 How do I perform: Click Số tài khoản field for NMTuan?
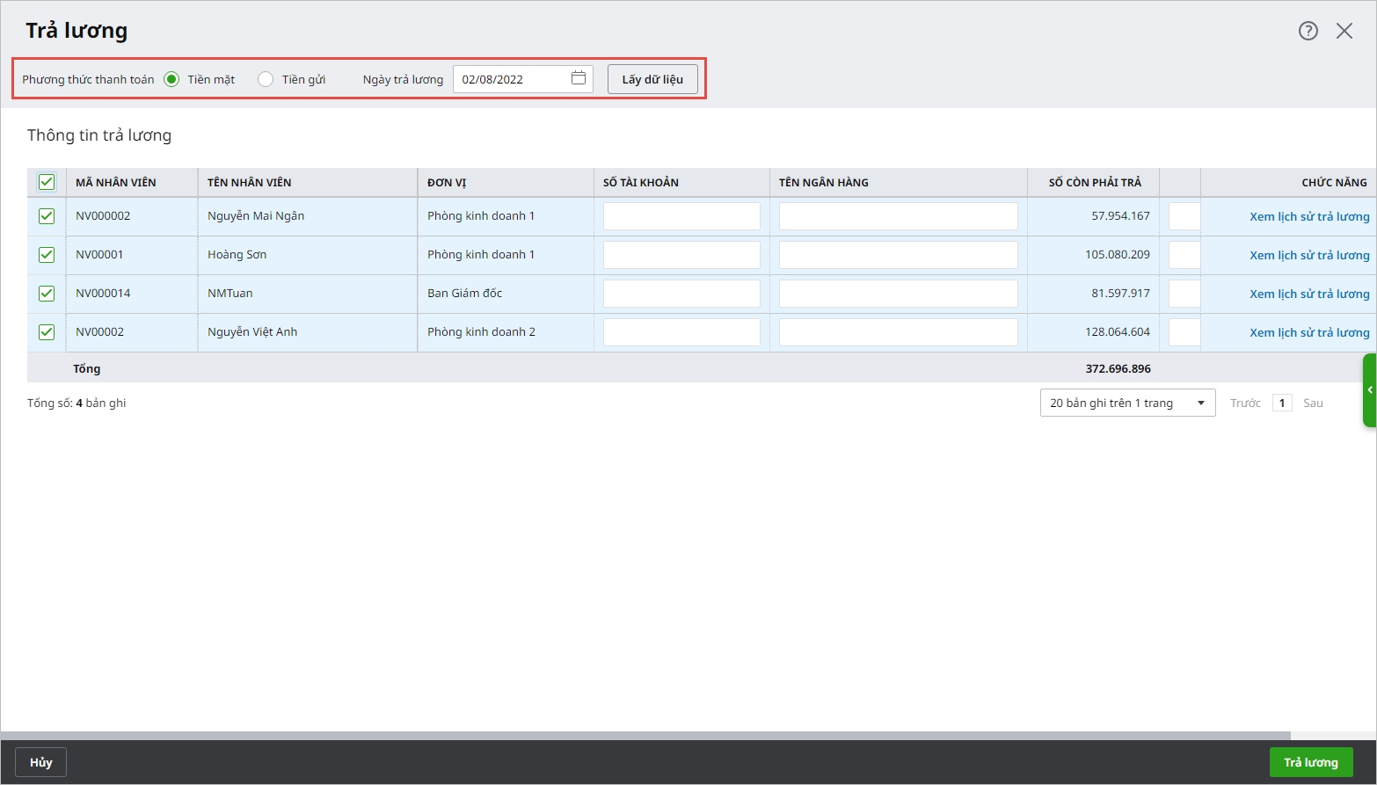pyautogui.click(x=681, y=294)
